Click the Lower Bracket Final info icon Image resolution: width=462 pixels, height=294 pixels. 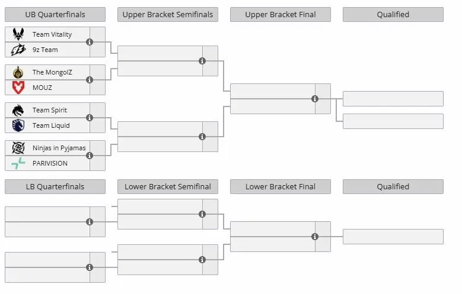315,237
